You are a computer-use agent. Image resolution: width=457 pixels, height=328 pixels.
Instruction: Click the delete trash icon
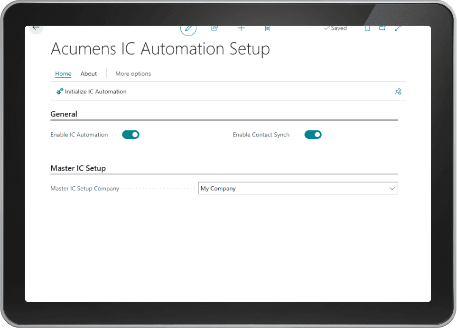267,28
